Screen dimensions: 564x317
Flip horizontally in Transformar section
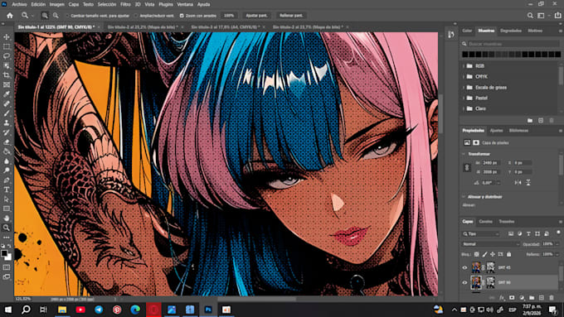[x=518, y=182]
